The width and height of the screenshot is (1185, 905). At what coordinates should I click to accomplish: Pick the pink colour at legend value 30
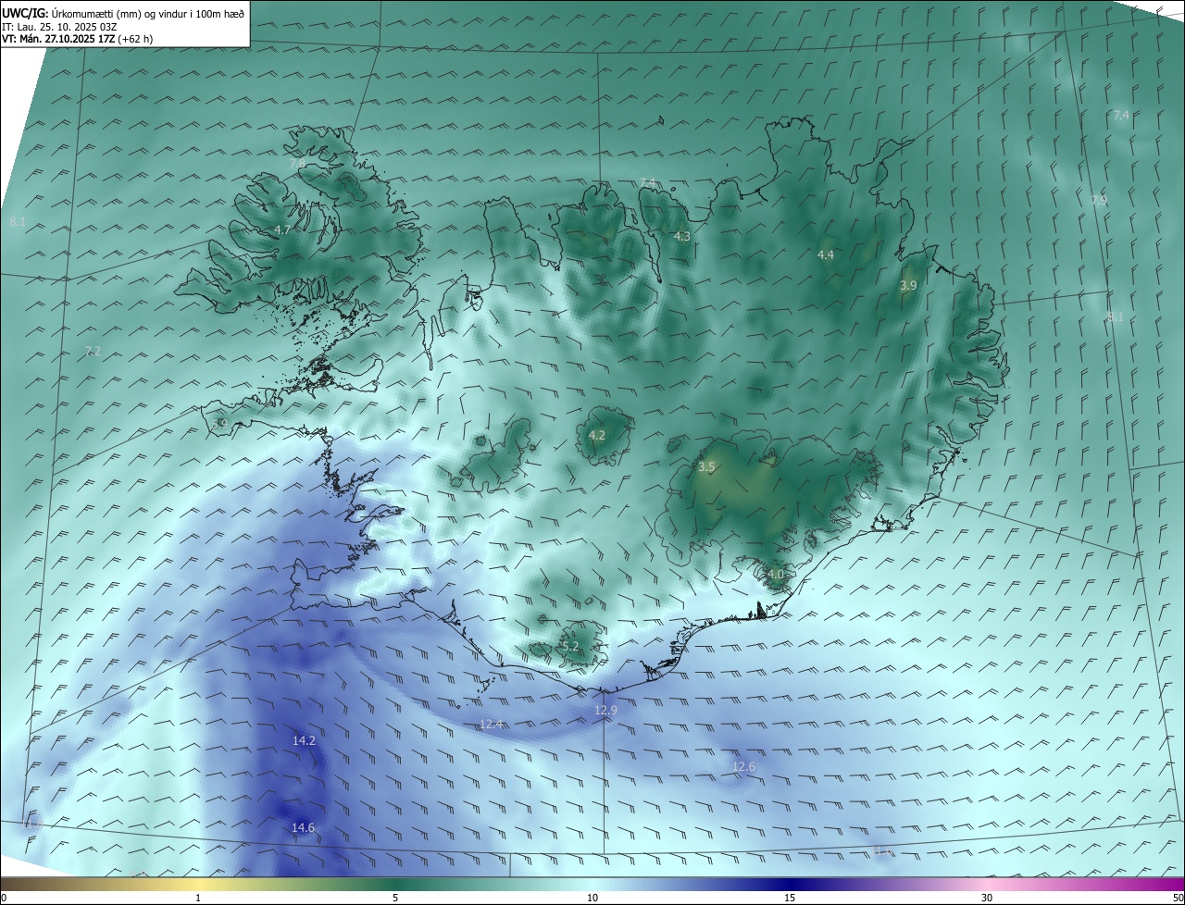pos(987,884)
